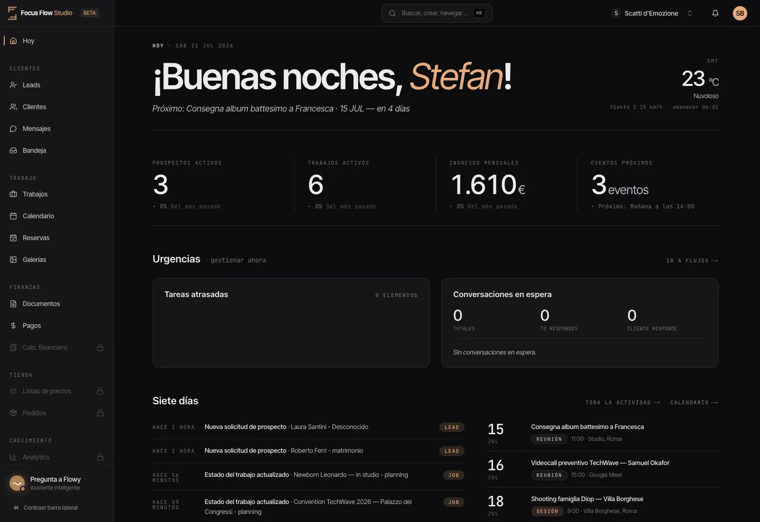Click the lock icon beside Calc. financiera
Image resolution: width=760 pixels, height=522 pixels.
pyautogui.click(x=100, y=348)
